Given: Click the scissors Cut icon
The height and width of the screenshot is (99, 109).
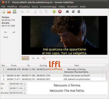Looking at the screenshot, I should (35, 12).
